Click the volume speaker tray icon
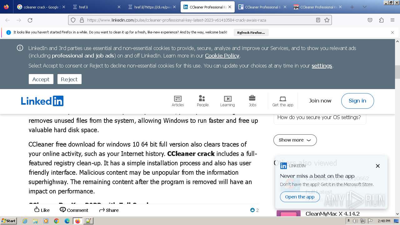 click(x=356, y=221)
